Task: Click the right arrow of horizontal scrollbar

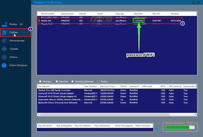Action: (195, 115)
